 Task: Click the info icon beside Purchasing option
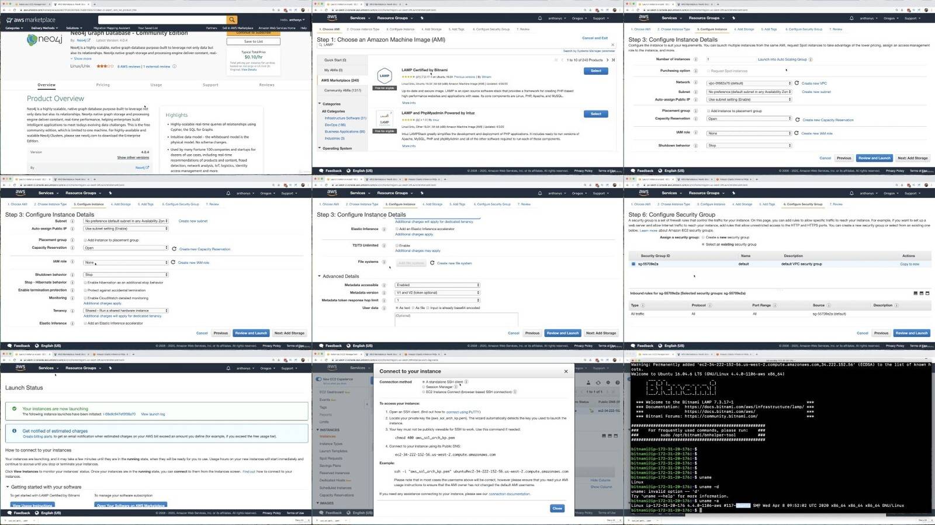click(x=695, y=71)
